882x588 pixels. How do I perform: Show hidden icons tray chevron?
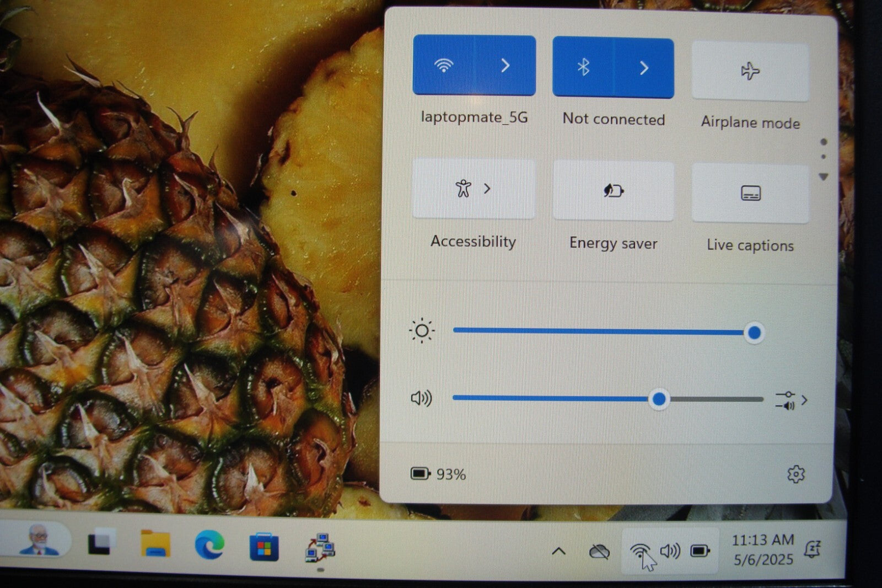point(558,550)
